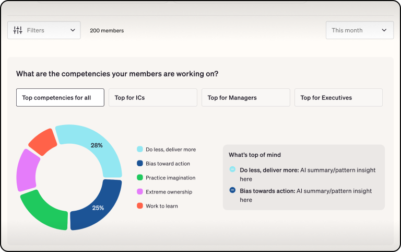Collapse the Do less, deliver more insight icon

(x=232, y=170)
